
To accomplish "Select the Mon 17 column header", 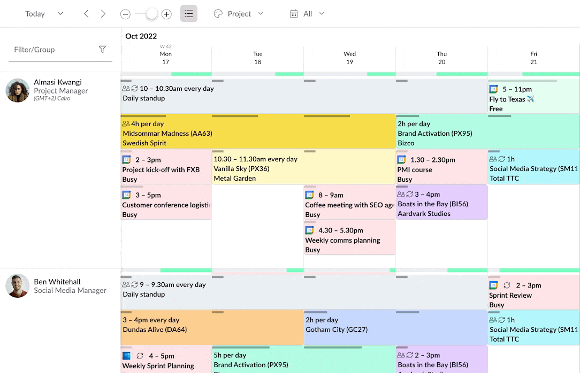I will [166, 58].
